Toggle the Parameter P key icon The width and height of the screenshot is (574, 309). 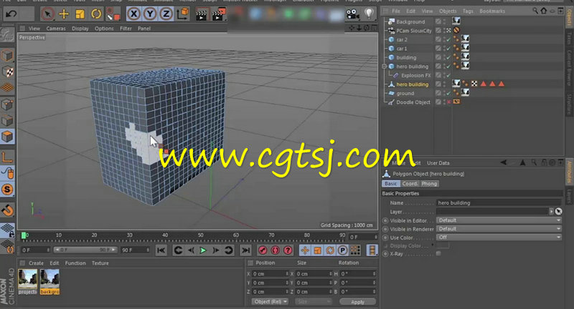click(342, 250)
